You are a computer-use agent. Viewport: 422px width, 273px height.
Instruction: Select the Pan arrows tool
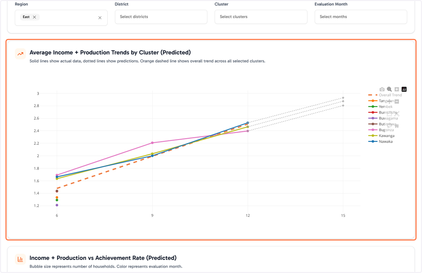(389, 102)
